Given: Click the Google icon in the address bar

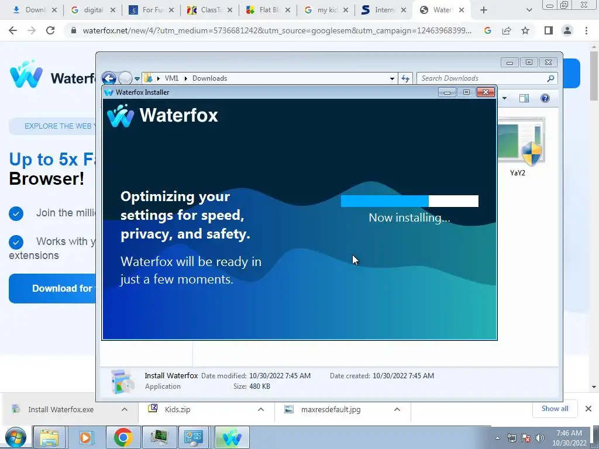Looking at the screenshot, I should click(x=487, y=30).
